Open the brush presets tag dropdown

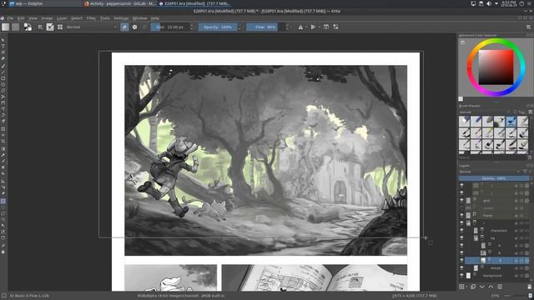pyautogui.click(x=484, y=112)
